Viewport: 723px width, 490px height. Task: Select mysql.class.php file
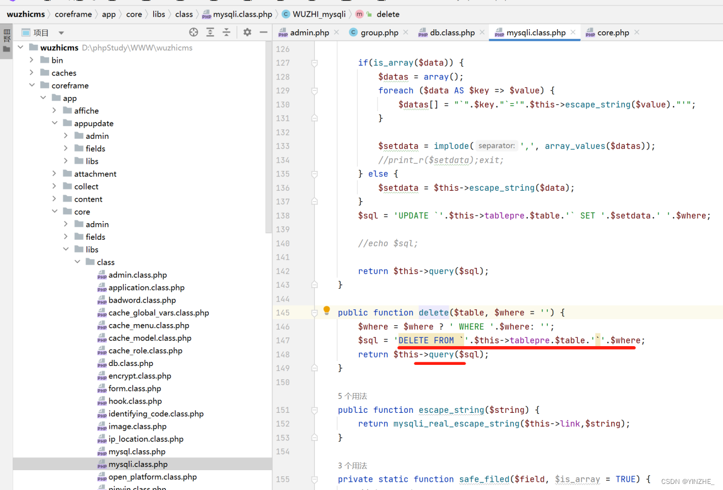(x=137, y=452)
